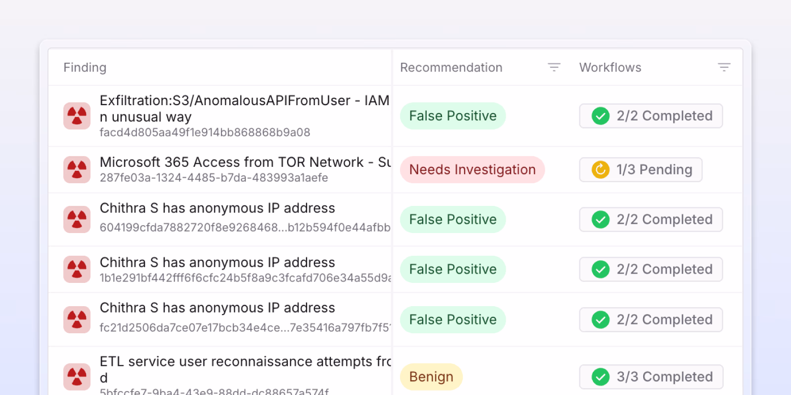Select the False Positive badge on the Exfiltration finding

[452, 116]
